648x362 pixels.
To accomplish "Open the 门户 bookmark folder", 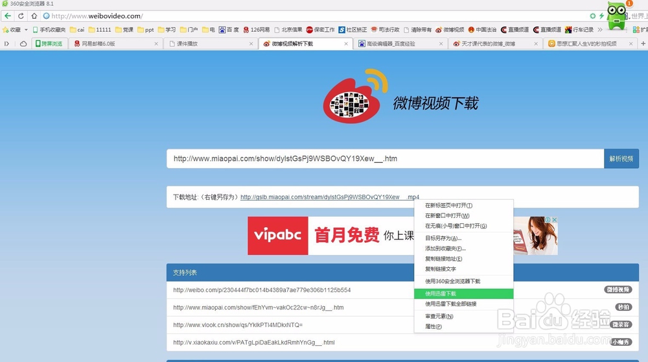I will click(x=189, y=30).
